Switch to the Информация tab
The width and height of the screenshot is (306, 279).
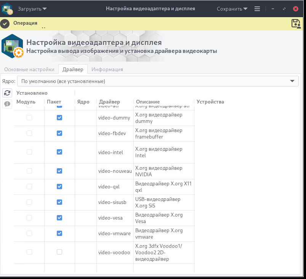tap(107, 69)
